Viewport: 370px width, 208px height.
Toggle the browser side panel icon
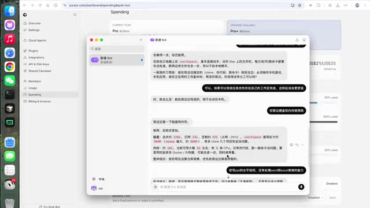pyautogui.click(x=55, y=5)
